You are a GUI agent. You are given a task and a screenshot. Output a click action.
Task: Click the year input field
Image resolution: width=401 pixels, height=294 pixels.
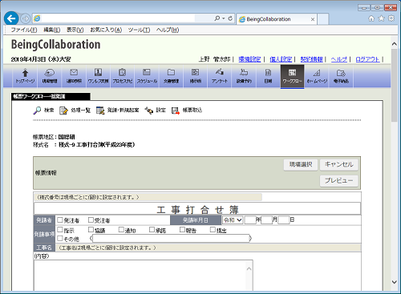(x=250, y=220)
